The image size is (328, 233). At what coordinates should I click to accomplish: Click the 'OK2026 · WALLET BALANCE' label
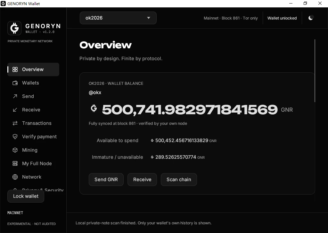[x=116, y=84]
